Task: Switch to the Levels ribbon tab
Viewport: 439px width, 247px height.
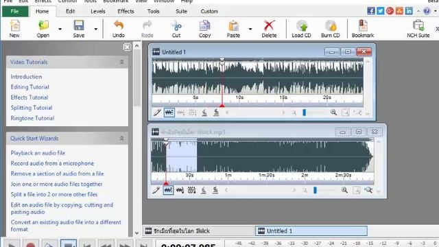Action: (98, 11)
